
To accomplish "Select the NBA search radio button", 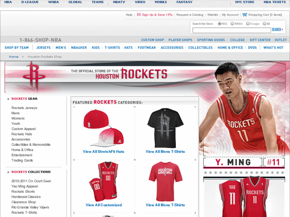I will [x=219, y=23].
